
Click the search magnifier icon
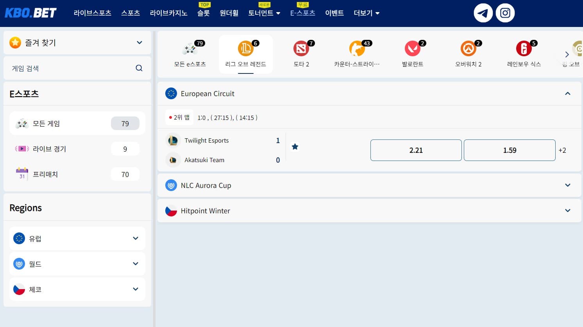139,68
